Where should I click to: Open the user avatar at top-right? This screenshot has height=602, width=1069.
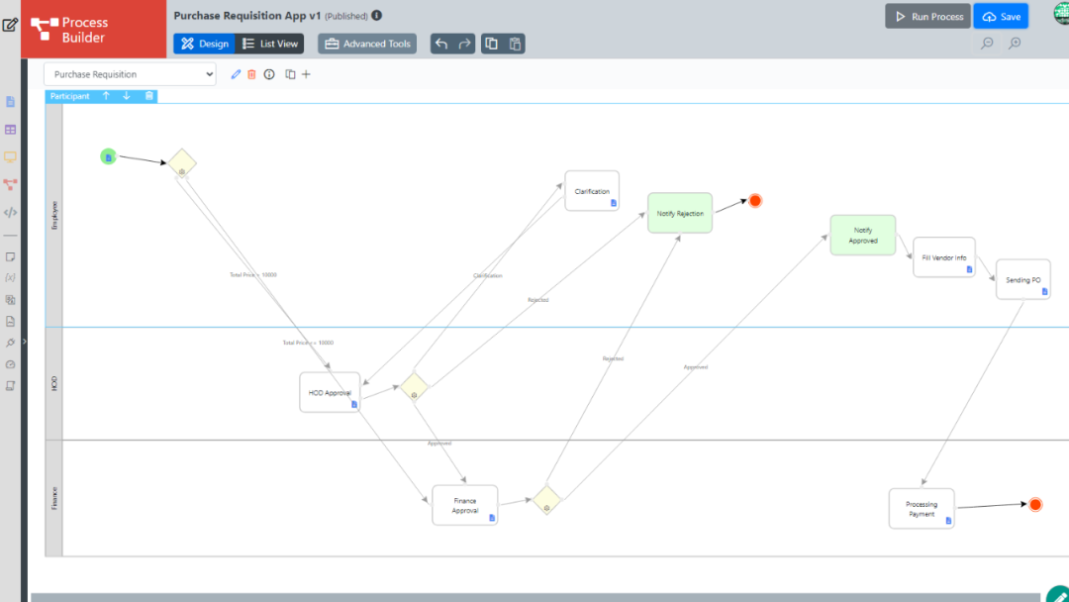click(x=1061, y=14)
